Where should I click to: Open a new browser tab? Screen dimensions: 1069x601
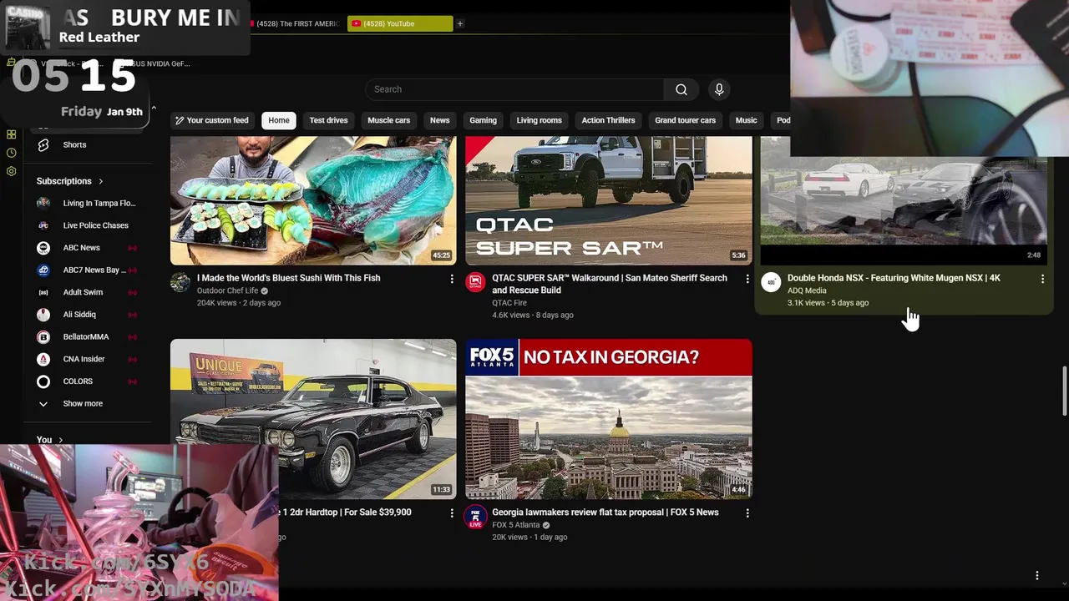point(459,23)
